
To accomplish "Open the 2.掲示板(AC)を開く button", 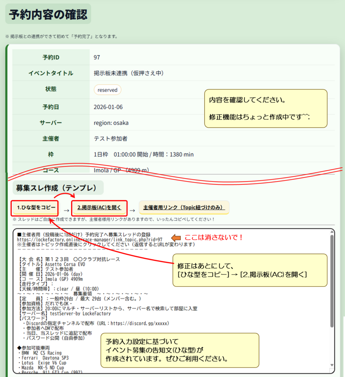I will pyautogui.click(x=99, y=208).
